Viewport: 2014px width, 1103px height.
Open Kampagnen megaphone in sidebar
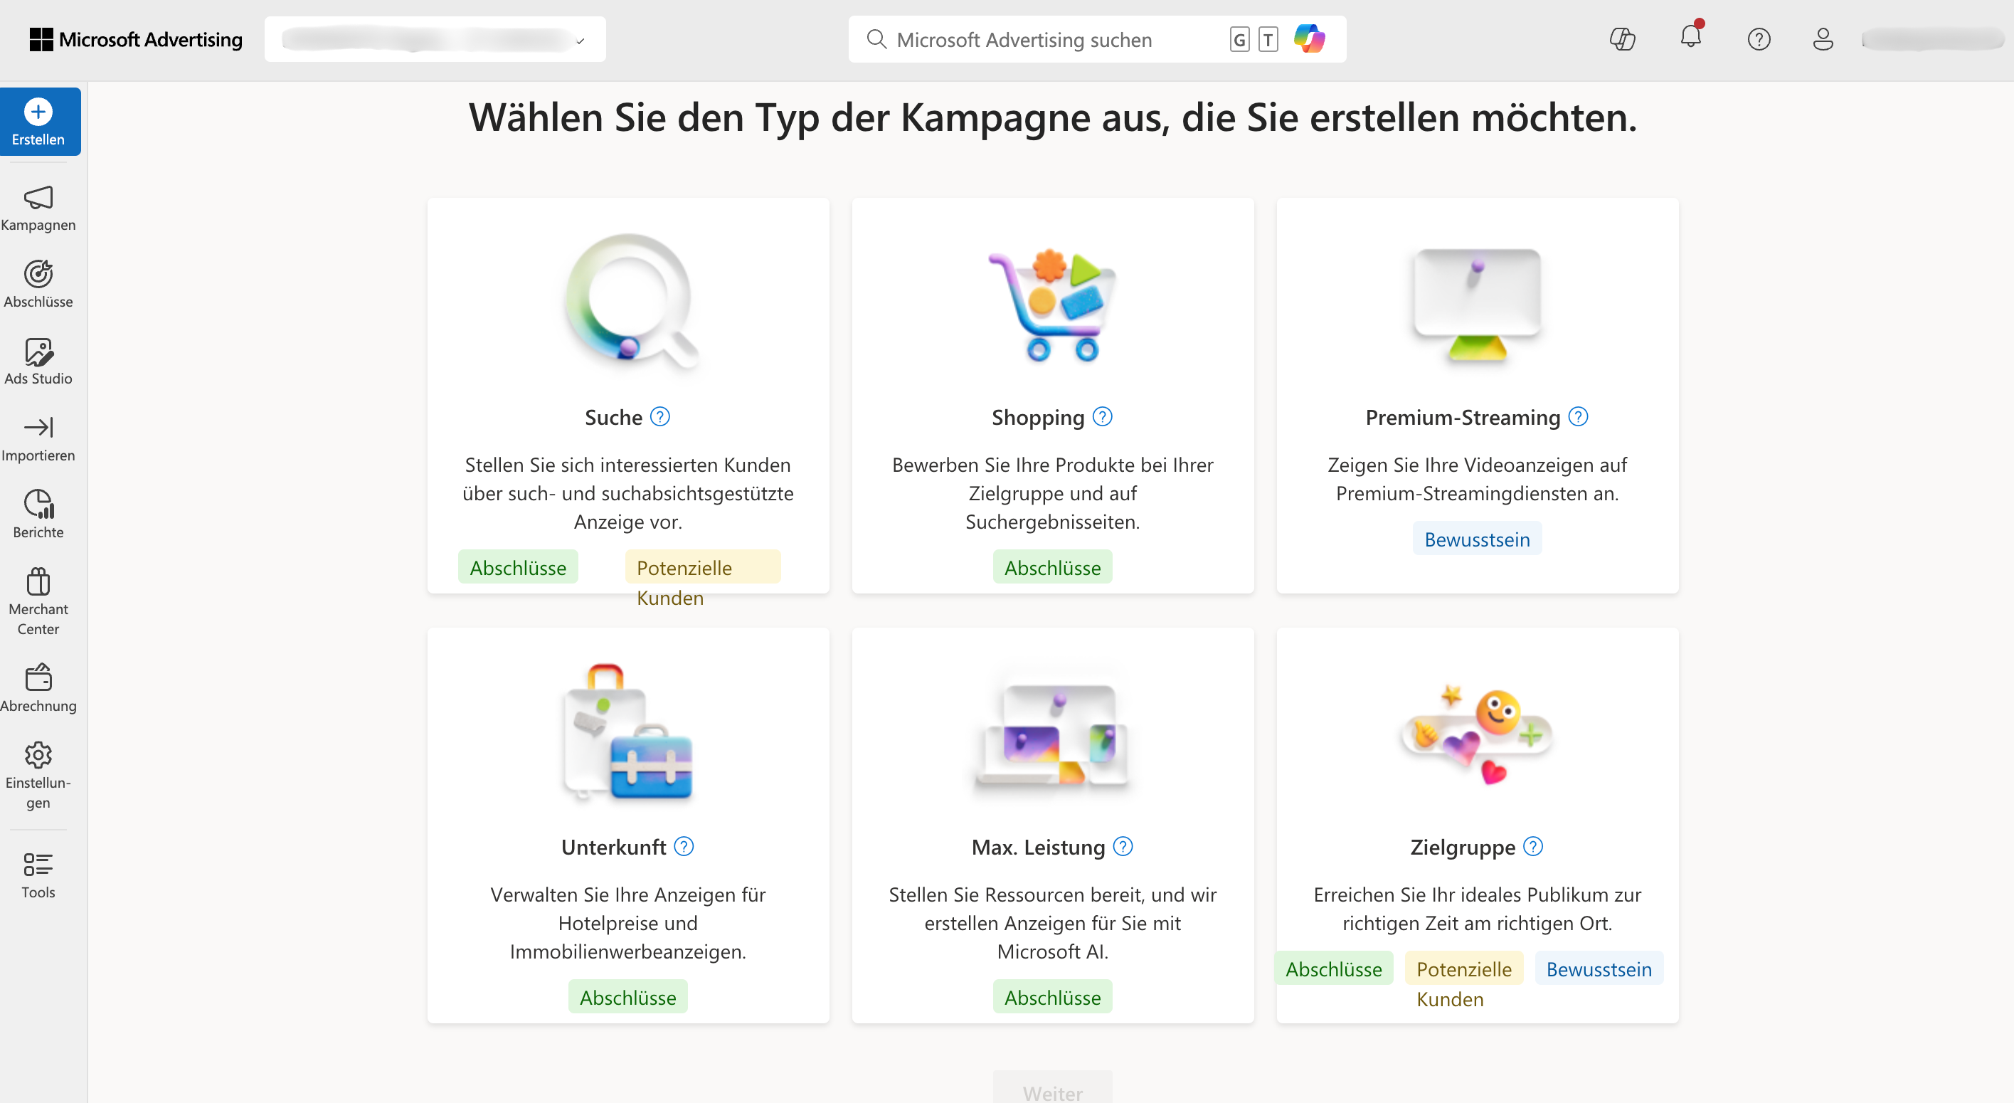38,198
